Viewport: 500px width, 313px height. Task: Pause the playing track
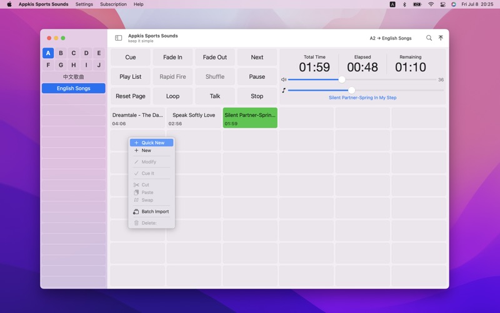click(x=257, y=76)
